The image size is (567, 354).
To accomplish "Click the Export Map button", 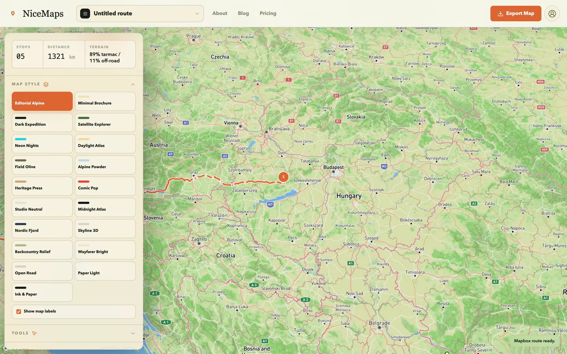I will [516, 13].
